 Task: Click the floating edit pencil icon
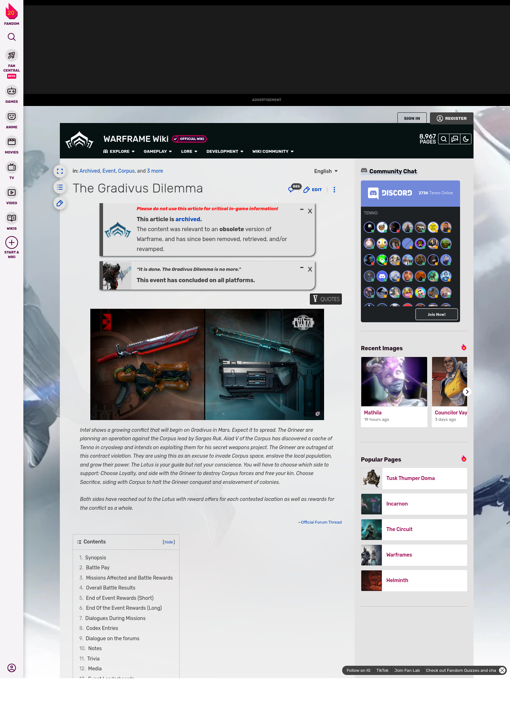tap(60, 203)
